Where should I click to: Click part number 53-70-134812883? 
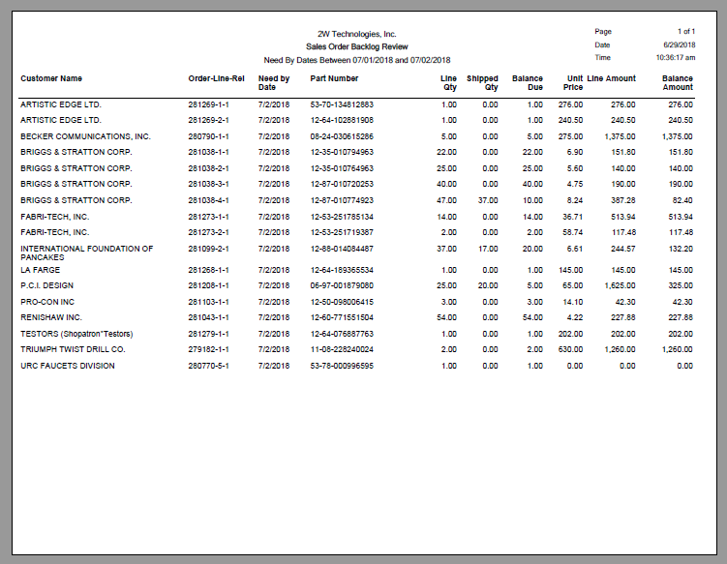point(342,104)
